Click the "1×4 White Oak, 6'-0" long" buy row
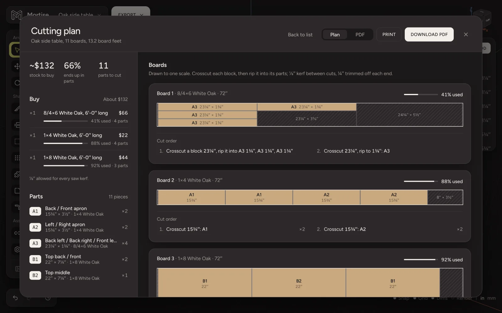Screen dimensions: 502x313 [x=78, y=139]
